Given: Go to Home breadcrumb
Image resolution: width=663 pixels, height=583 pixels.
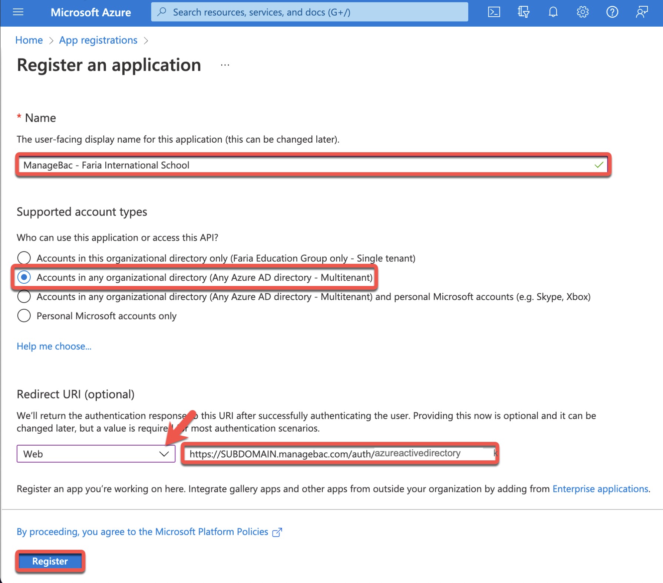Looking at the screenshot, I should coord(29,40).
